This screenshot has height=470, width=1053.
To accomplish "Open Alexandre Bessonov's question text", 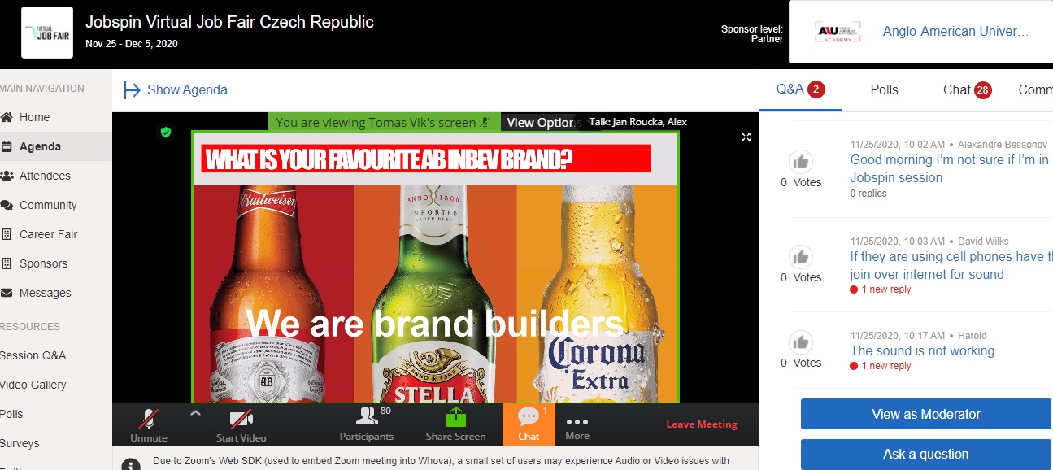I will click(x=951, y=168).
